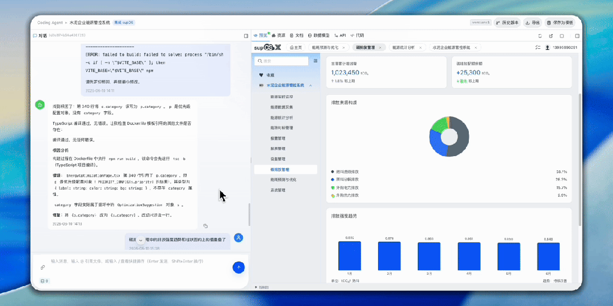Viewport: 613px width, 306px height.
Task: Click the blue segment of the donut chart
Action: [x=436, y=144]
